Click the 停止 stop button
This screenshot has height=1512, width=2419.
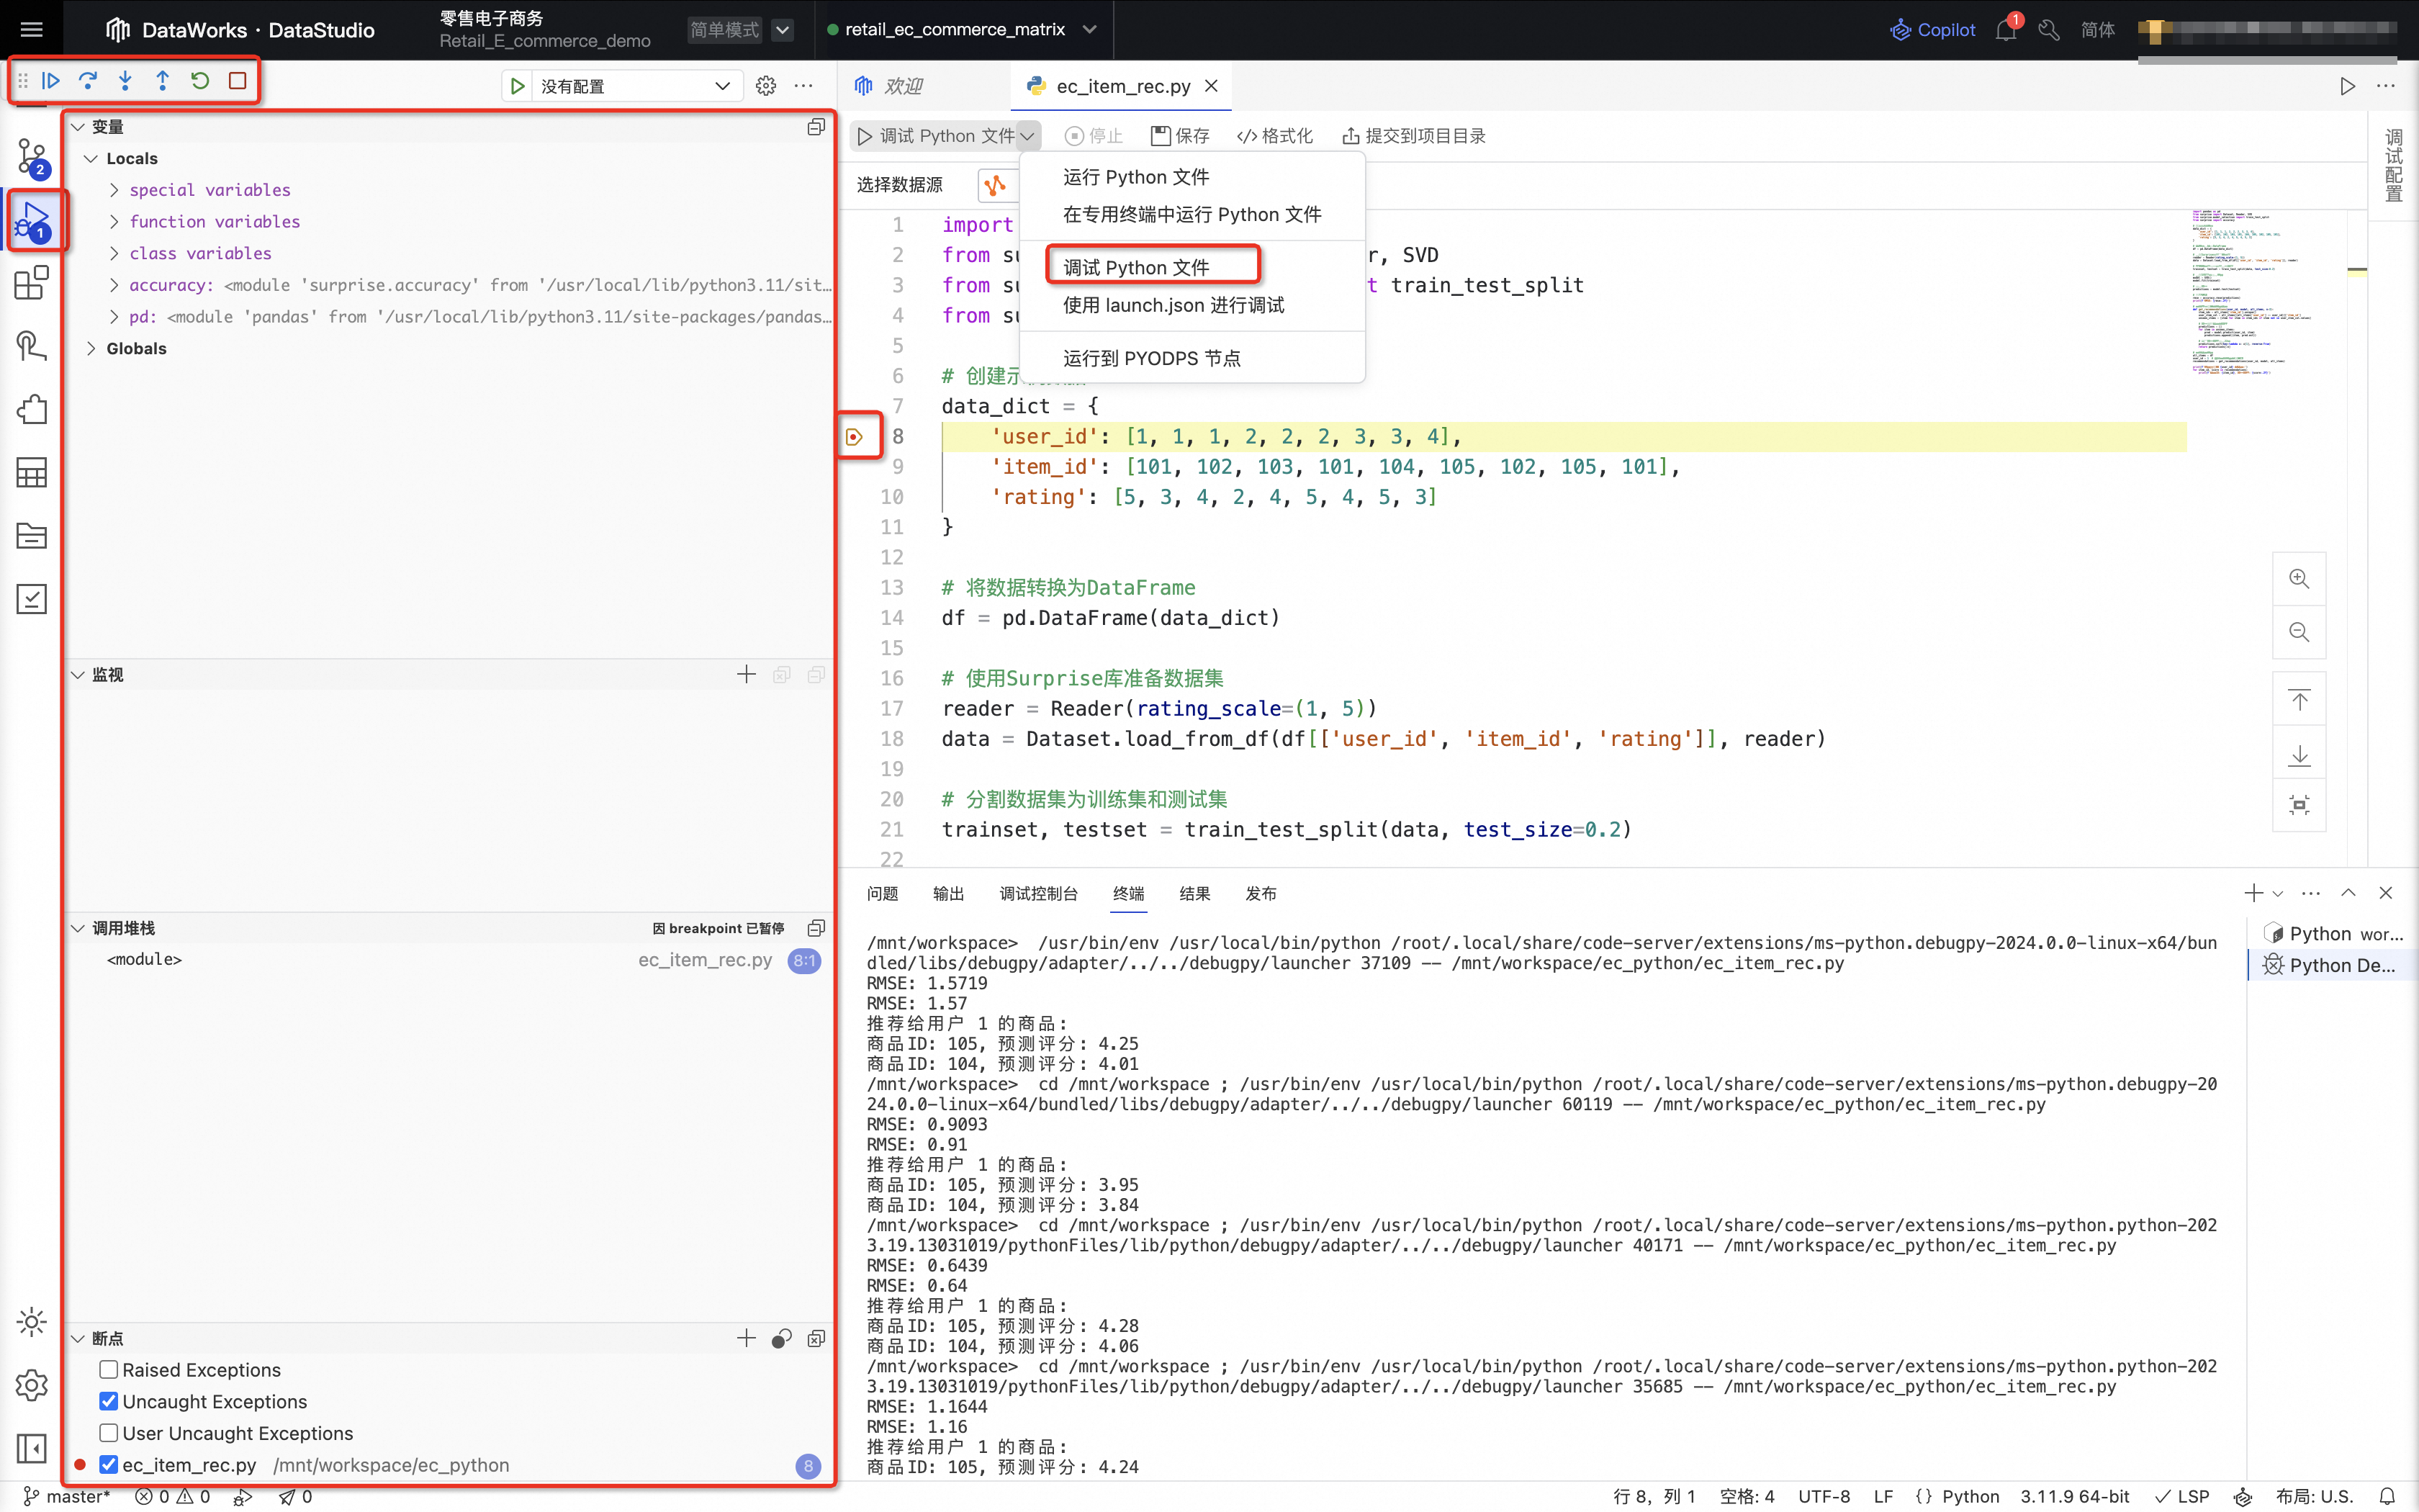[x=1094, y=136]
